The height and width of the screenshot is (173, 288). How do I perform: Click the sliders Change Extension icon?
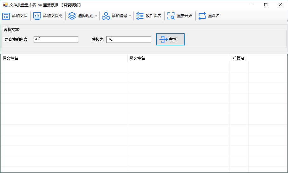point(140,16)
